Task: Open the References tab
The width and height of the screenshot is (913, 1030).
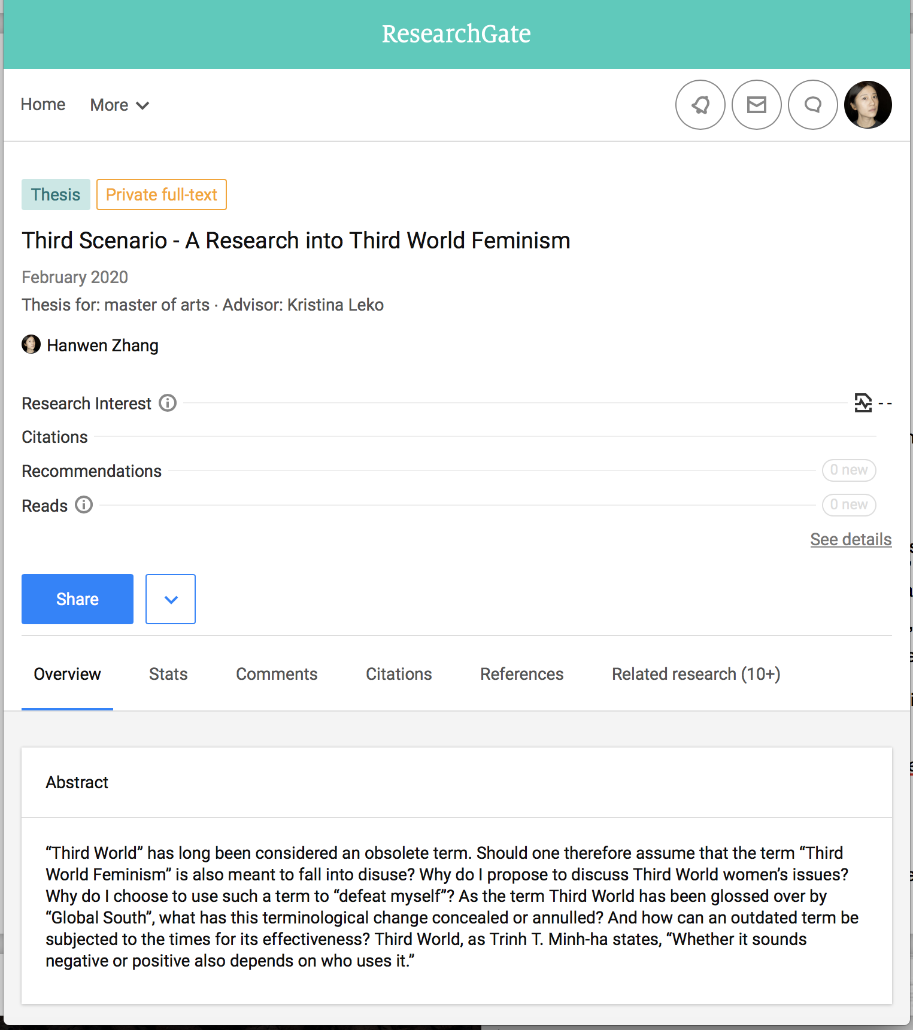Action: (521, 674)
